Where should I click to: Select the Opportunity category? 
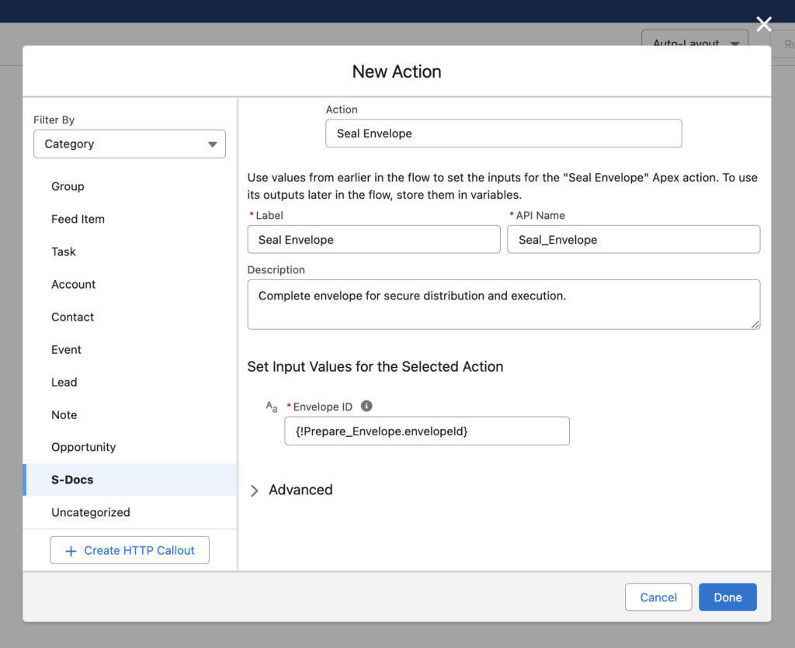[x=83, y=447]
